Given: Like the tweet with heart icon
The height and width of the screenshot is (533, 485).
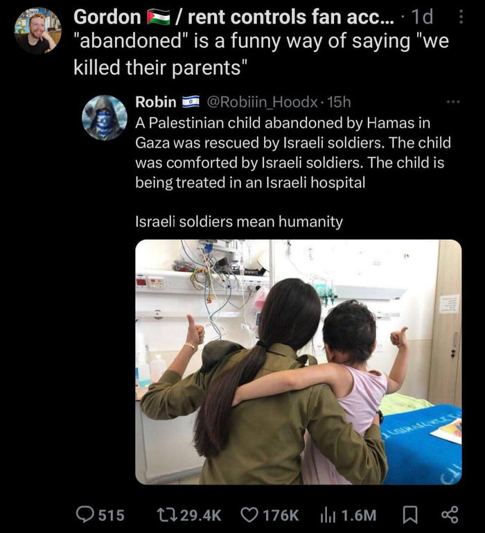Looking at the screenshot, I should click(x=249, y=515).
